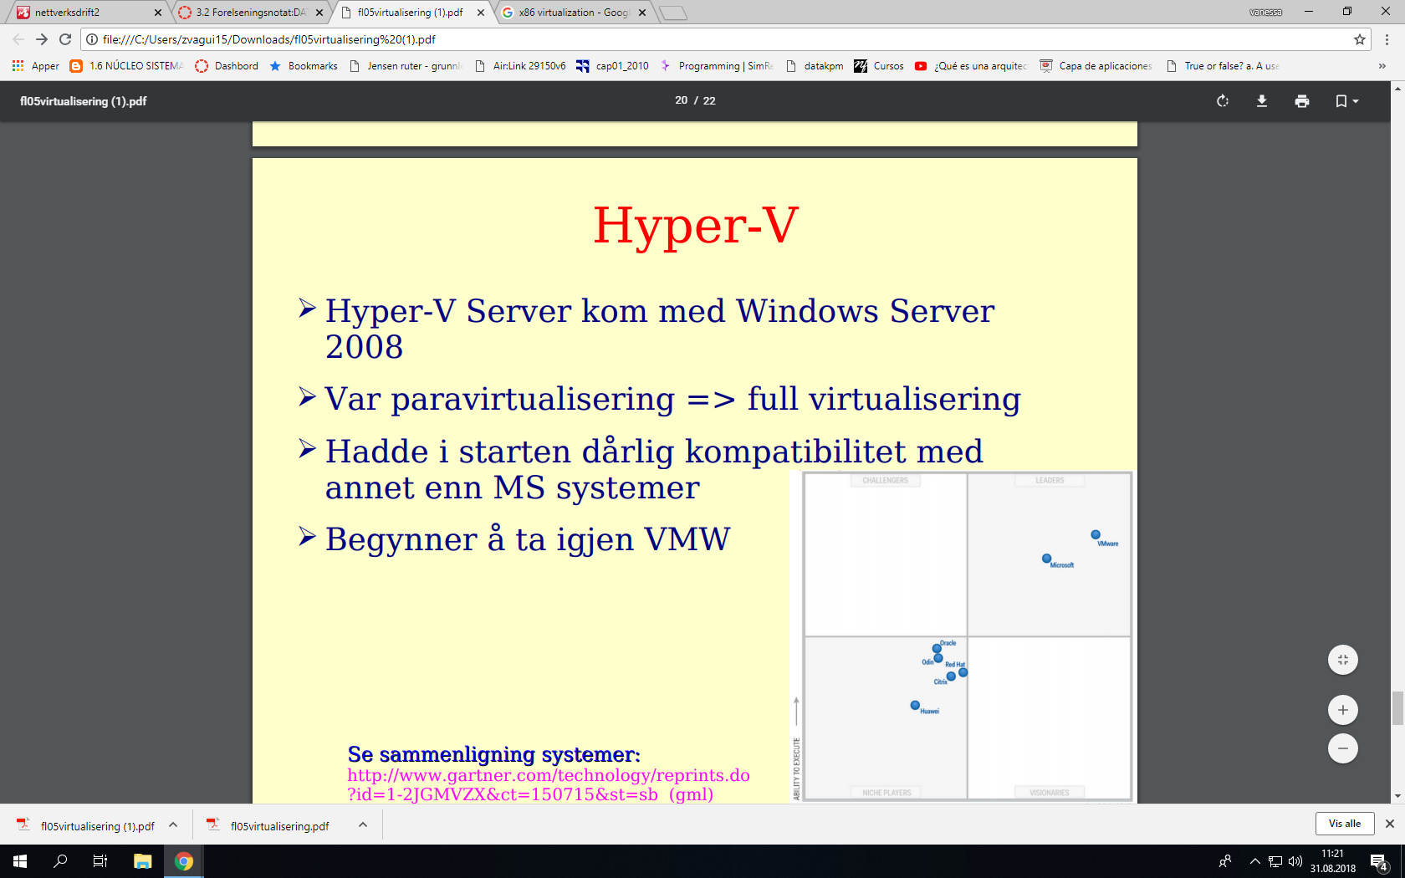The width and height of the screenshot is (1405, 878).
Task: Download the PDF file
Action: coord(1262,101)
